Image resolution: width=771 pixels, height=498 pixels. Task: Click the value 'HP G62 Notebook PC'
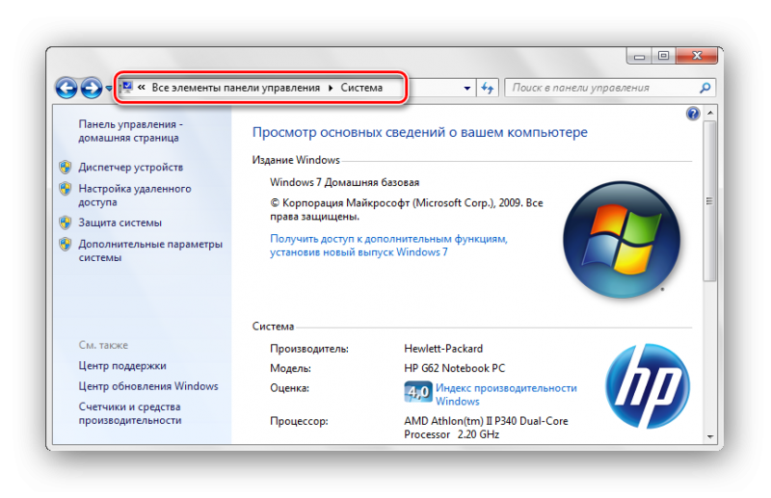tap(454, 368)
